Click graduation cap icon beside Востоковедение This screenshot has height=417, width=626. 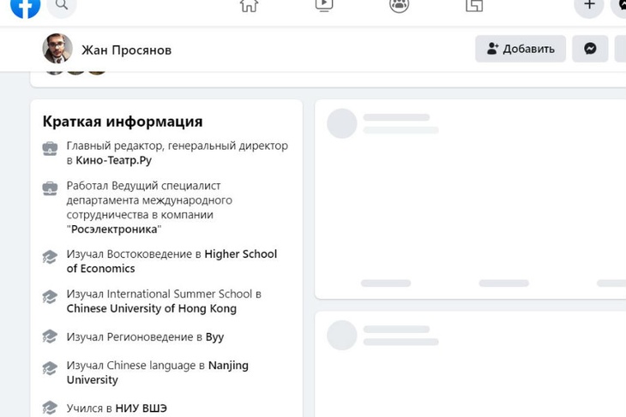coord(50,257)
